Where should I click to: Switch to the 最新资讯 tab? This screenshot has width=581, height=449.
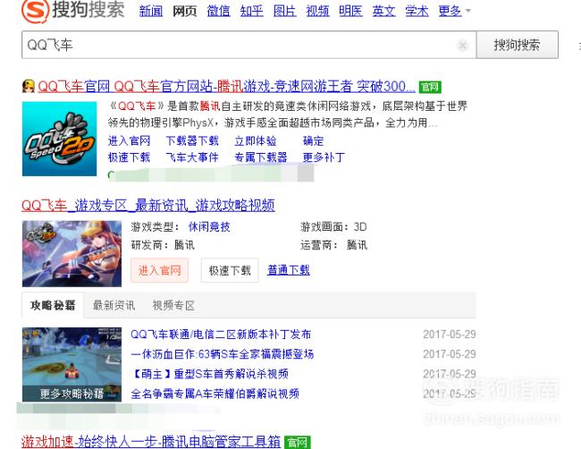114,306
